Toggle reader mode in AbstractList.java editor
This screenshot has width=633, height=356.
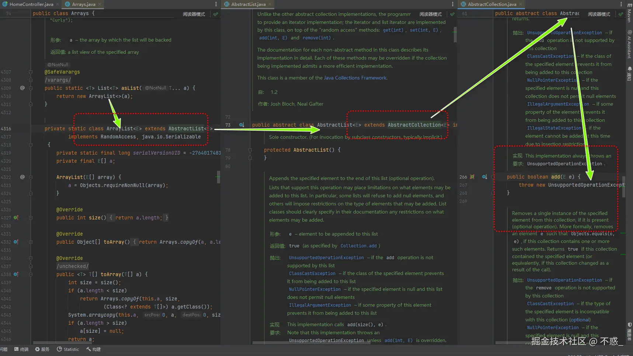point(431,14)
